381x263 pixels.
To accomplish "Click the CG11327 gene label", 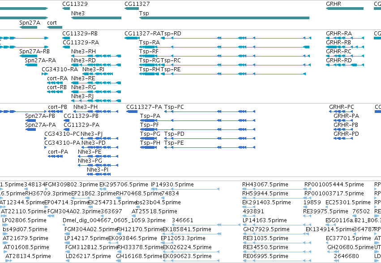I will 137,4.
